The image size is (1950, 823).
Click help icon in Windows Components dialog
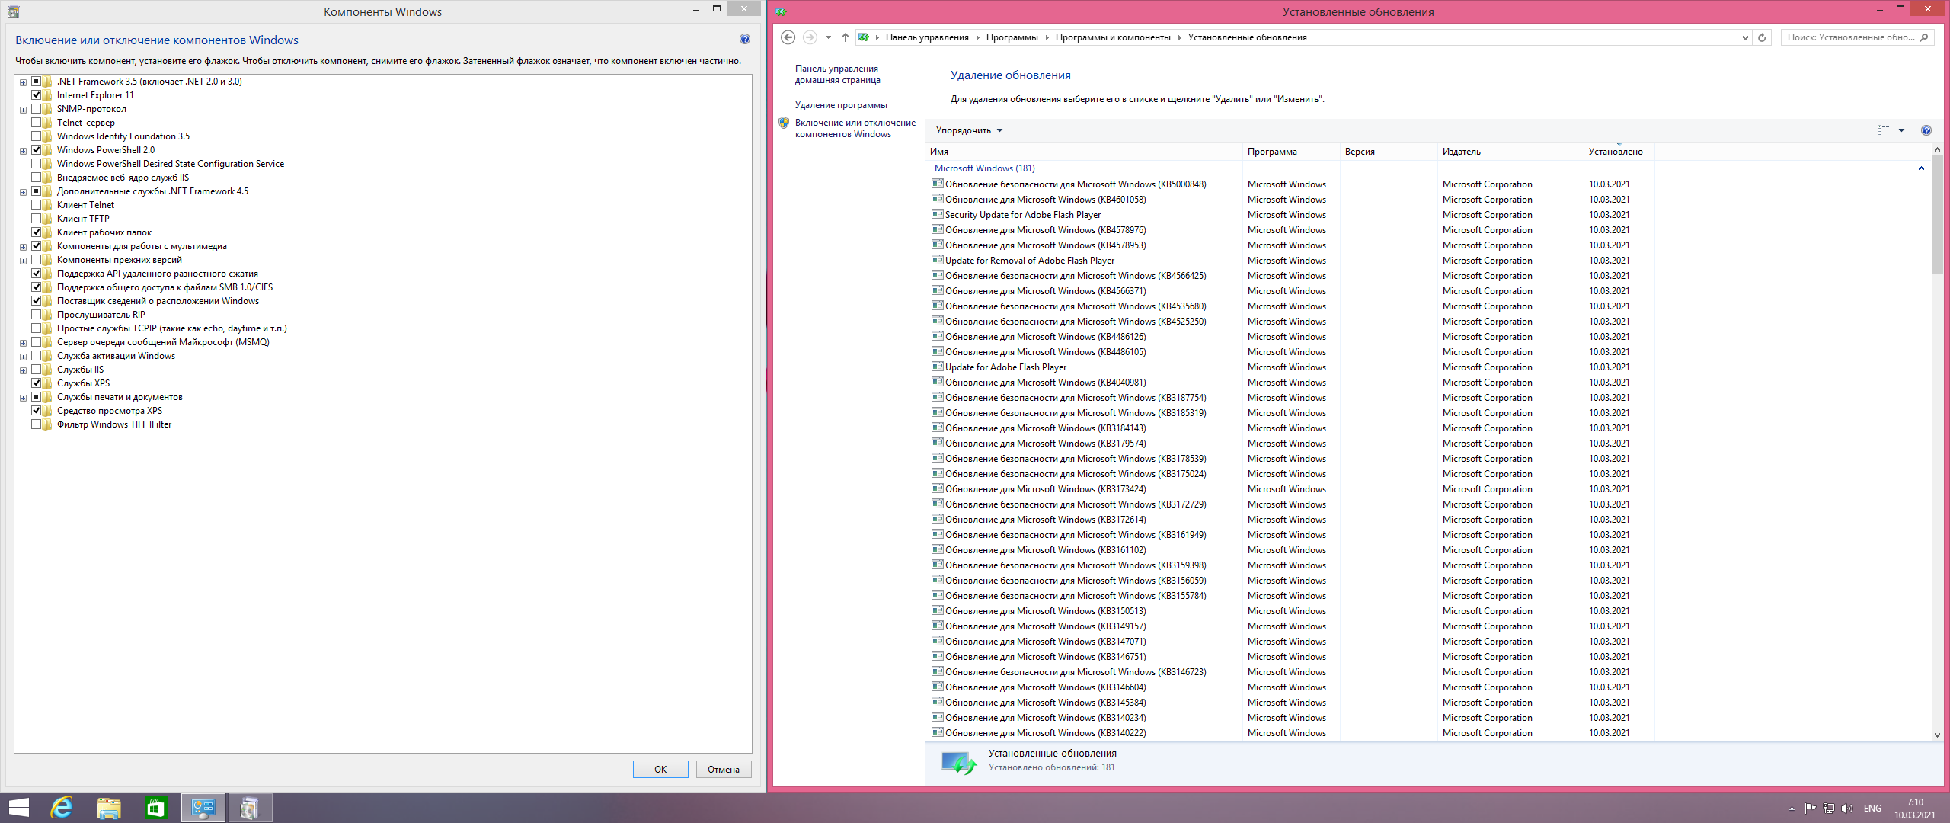pyautogui.click(x=744, y=40)
